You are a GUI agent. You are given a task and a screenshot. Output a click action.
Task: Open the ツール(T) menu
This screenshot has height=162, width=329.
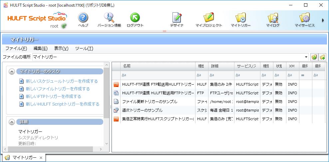coord(84,48)
